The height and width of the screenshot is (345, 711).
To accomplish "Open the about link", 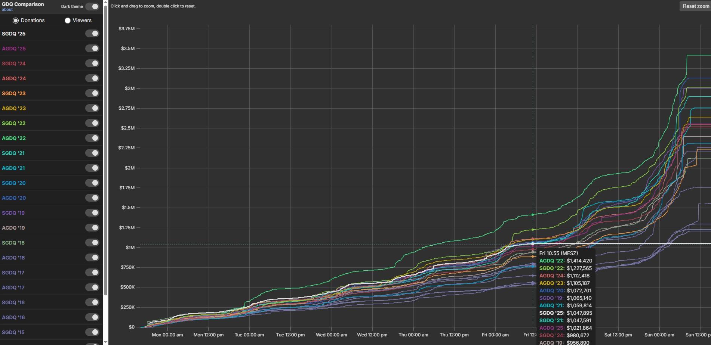I will click(x=7, y=10).
